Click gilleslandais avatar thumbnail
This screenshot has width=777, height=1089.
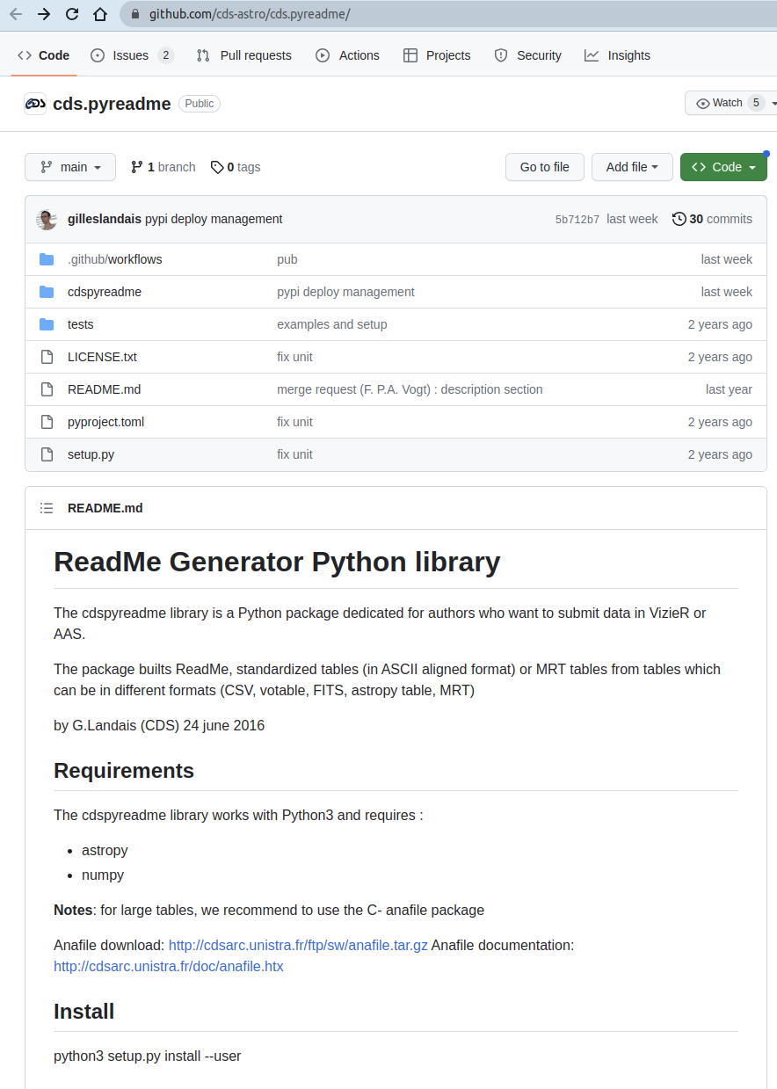[47, 219]
